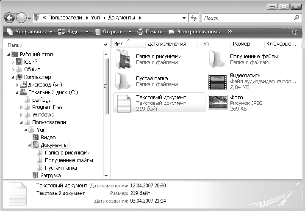The image size is (305, 211).
Task: Click the search magnifier icon
Action: 297,18
